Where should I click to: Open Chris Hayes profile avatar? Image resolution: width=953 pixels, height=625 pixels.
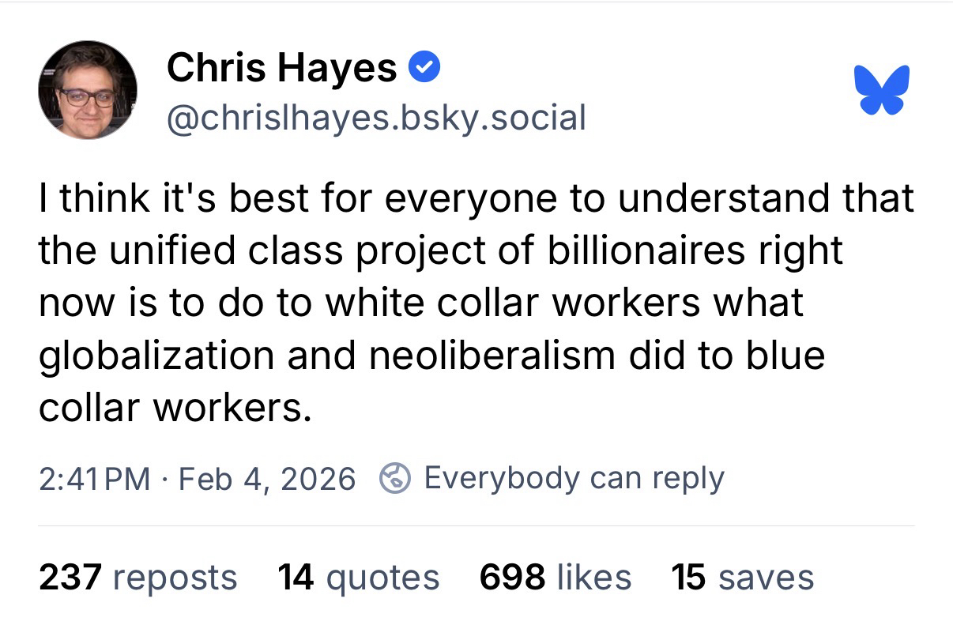click(x=88, y=91)
